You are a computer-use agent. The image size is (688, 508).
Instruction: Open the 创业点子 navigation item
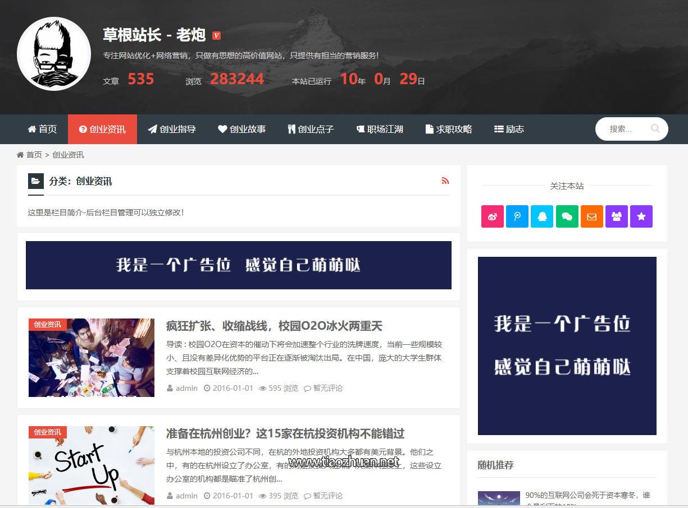point(311,129)
